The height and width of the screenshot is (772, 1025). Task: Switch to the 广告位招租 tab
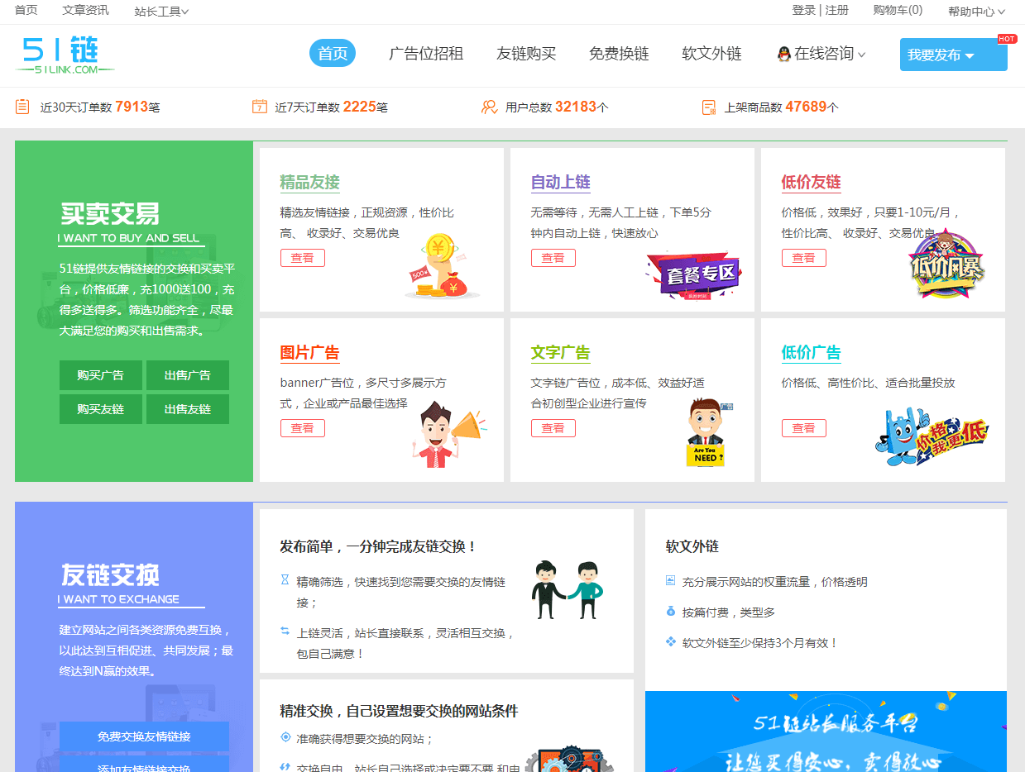pyautogui.click(x=426, y=53)
